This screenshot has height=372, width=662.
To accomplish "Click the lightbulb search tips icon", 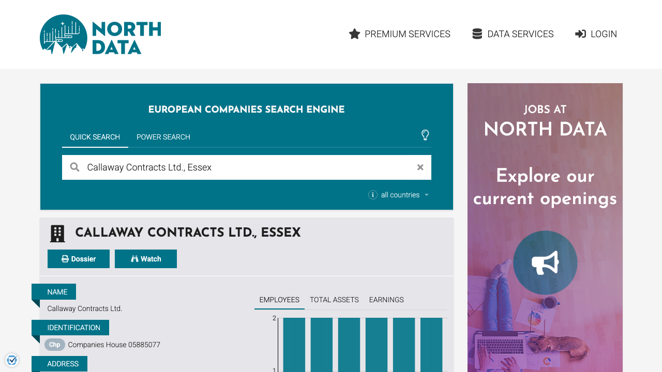I will (x=425, y=135).
